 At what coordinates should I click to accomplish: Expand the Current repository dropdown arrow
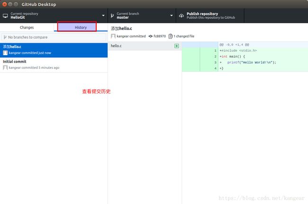click(x=103, y=16)
